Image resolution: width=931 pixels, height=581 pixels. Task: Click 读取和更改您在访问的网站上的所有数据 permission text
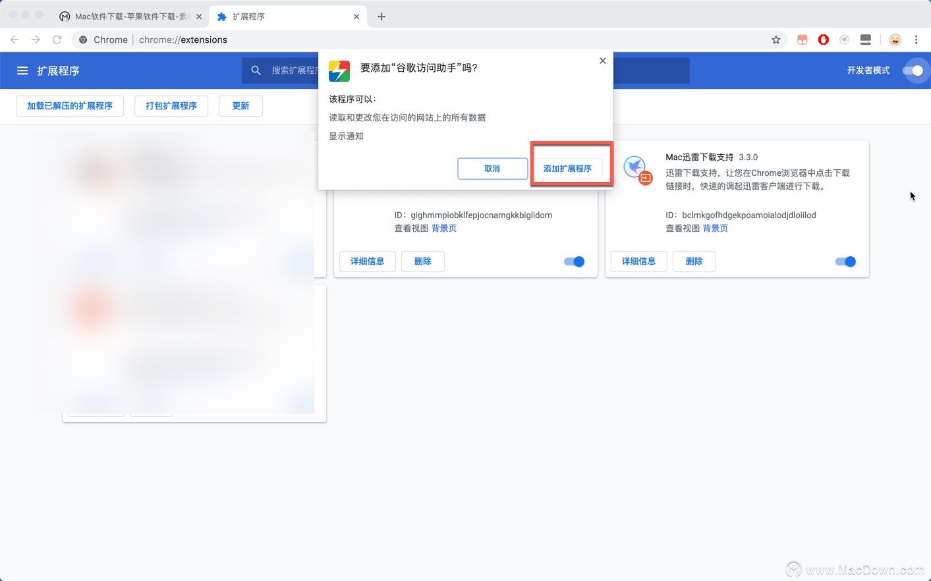(407, 118)
